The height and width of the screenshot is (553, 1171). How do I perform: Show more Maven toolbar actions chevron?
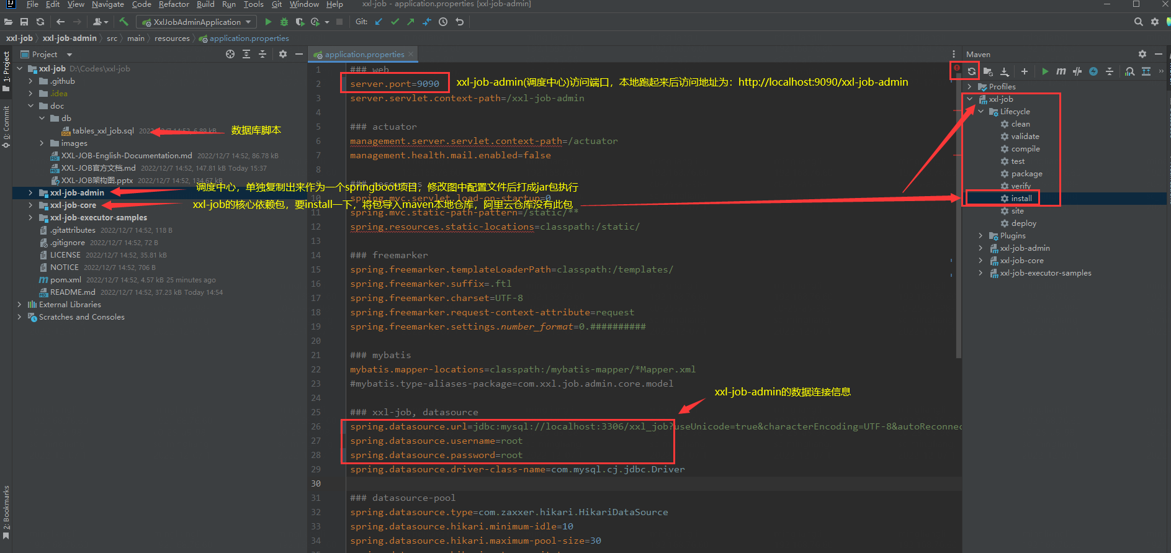[1161, 71]
